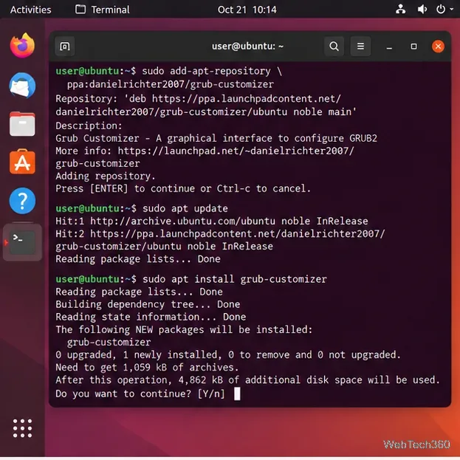Launch Thunderbird mail from the dock
This screenshot has width=460, height=460.
click(x=22, y=86)
